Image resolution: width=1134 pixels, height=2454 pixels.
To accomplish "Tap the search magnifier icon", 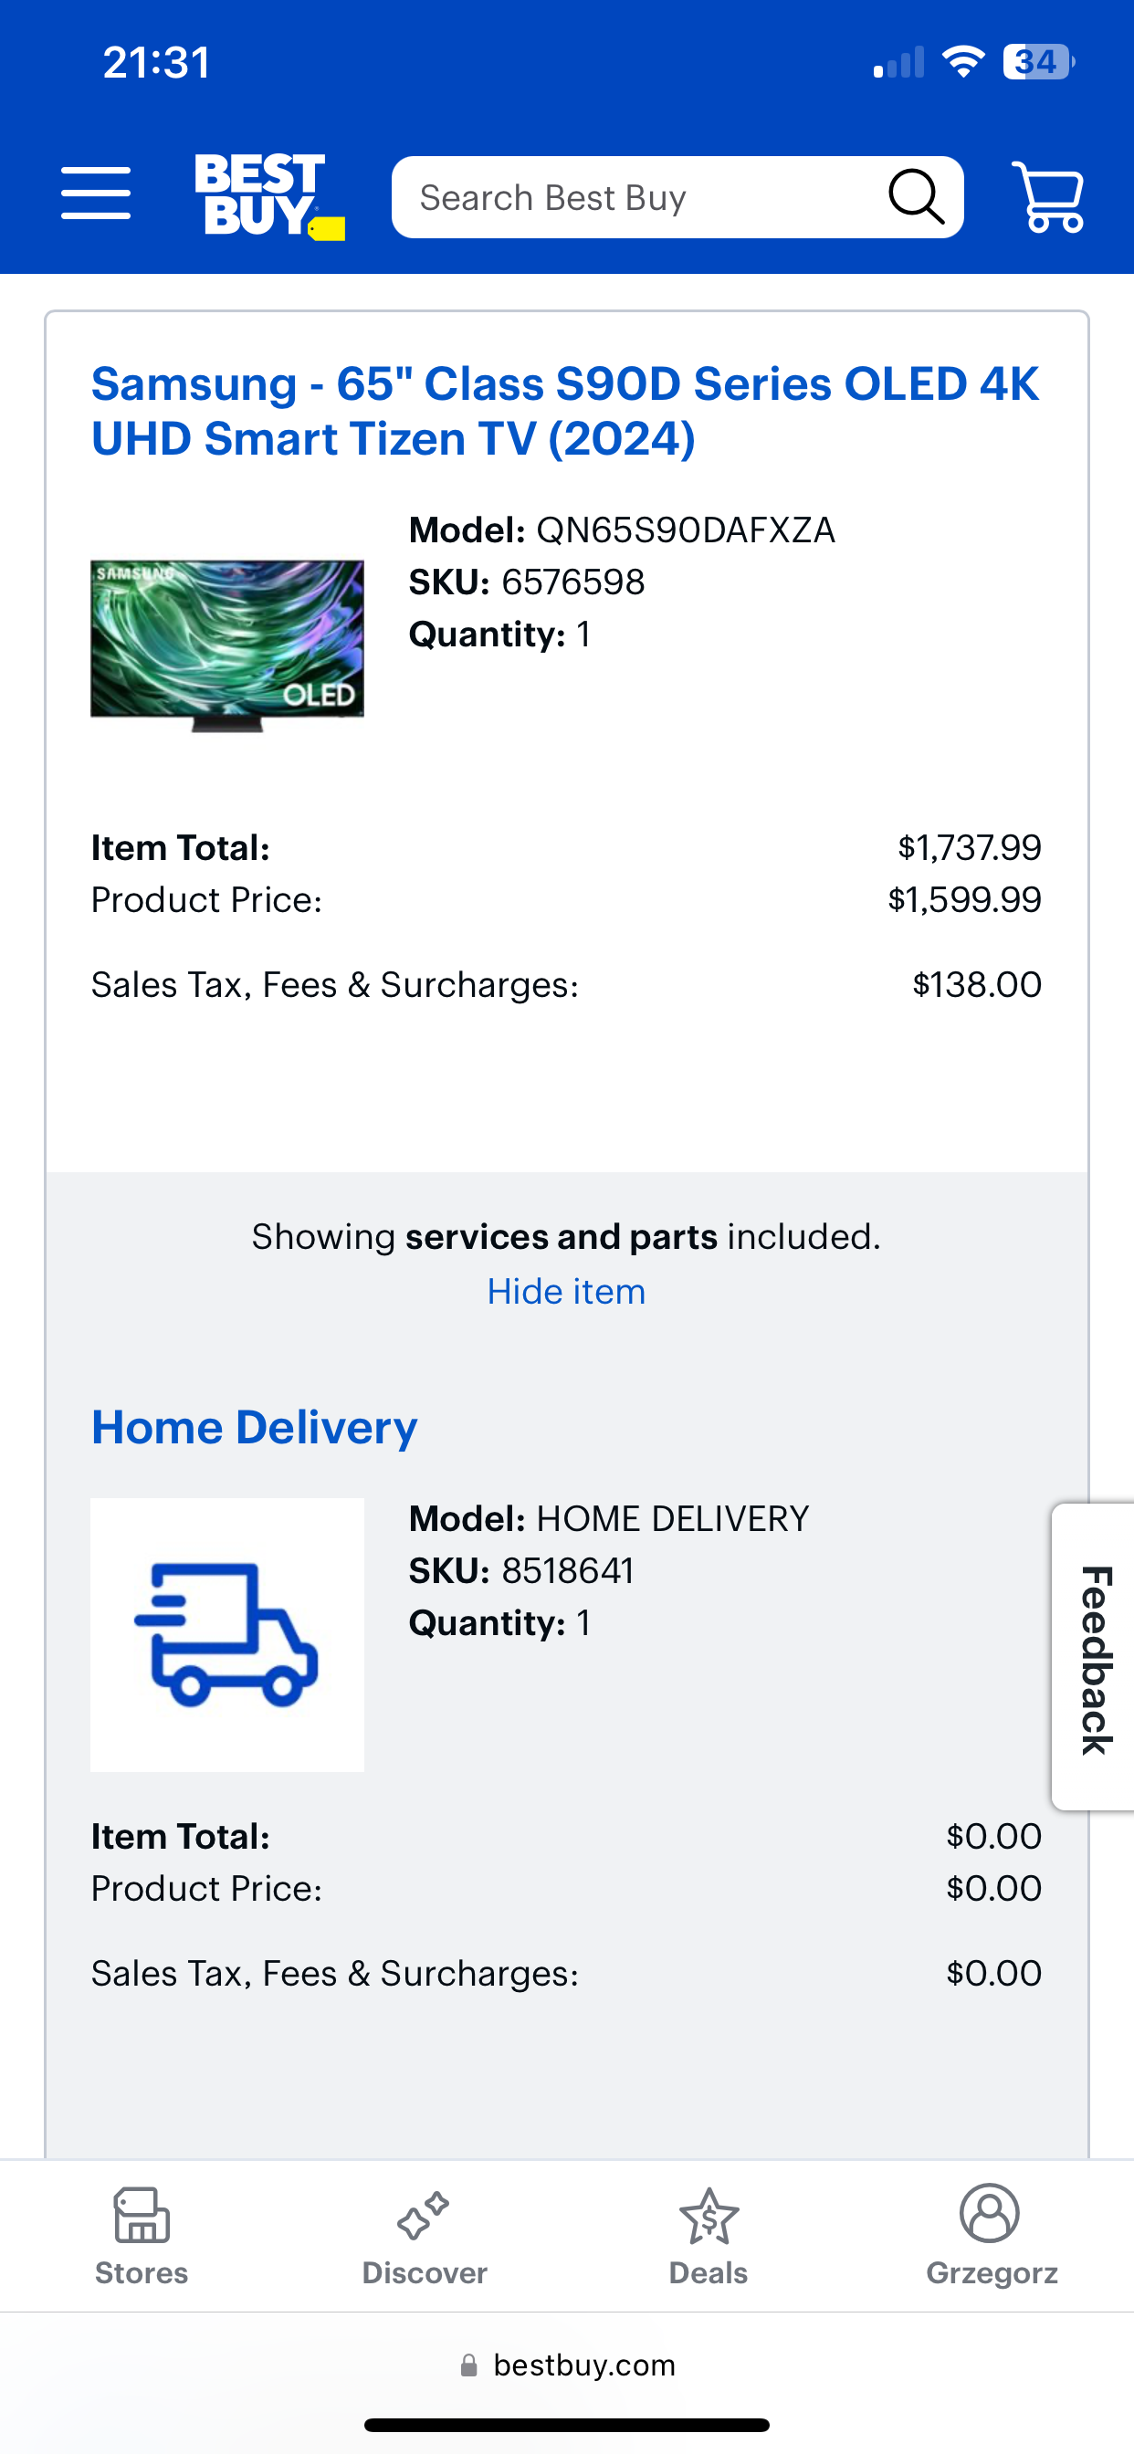I will coord(916,197).
